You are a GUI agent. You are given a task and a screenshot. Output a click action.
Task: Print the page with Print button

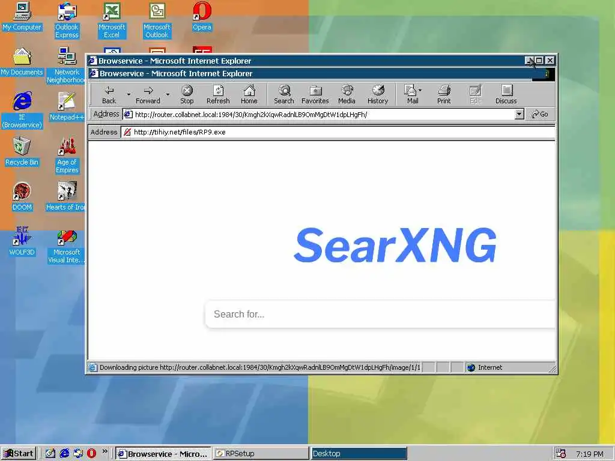[444, 94]
